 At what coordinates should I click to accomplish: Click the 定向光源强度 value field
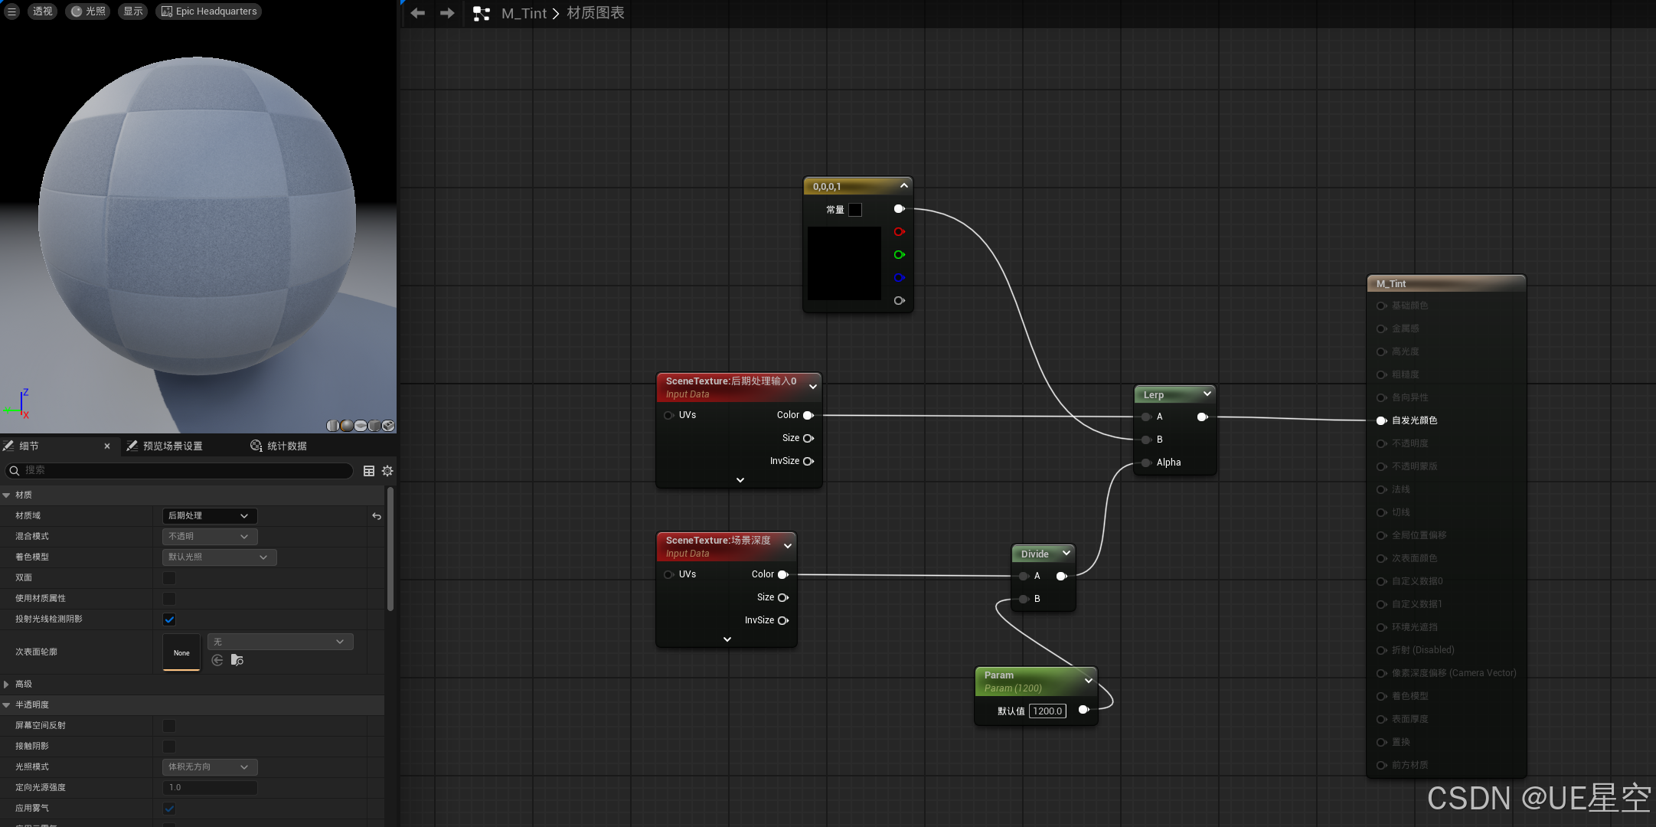click(210, 788)
